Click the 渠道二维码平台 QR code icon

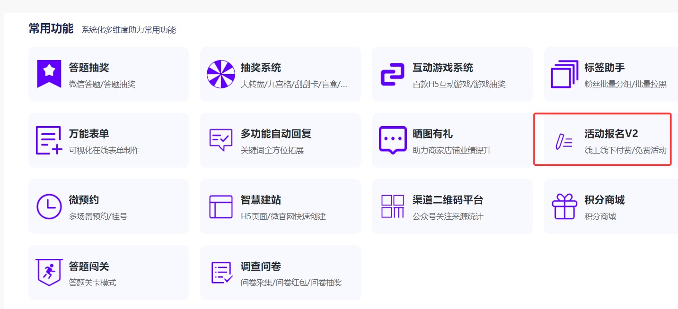(x=393, y=206)
